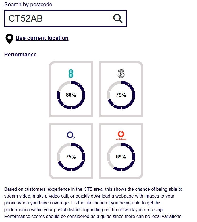
Task: Click the performance description paragraph
Action: 93,203
